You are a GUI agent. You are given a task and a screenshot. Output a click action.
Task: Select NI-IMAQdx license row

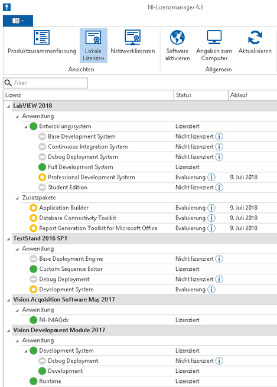[153, 320]
